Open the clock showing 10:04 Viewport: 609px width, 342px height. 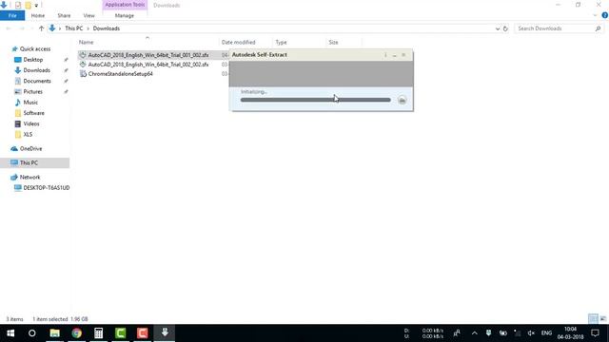[570, 333]
